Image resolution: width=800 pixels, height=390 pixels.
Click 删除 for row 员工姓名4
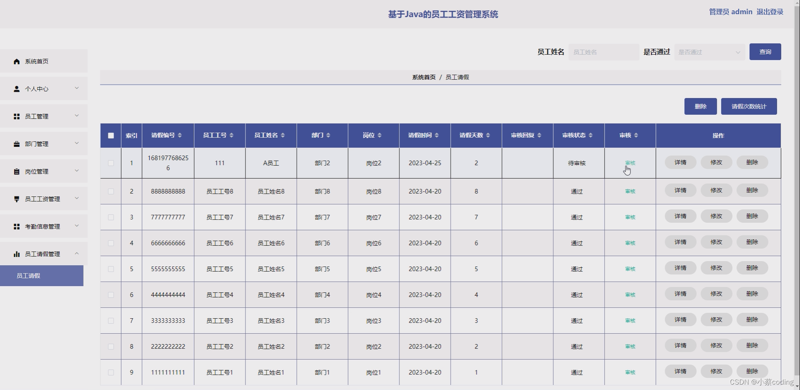click(752, 294)
